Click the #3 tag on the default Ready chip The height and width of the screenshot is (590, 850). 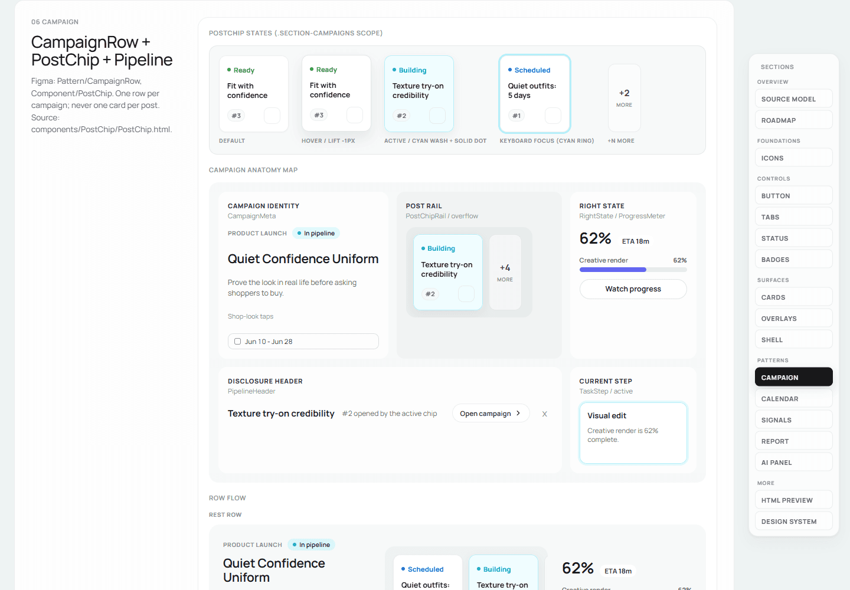click(236, 116)
